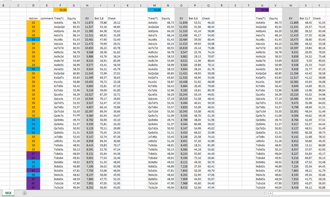Screen dimensions: 330x197
Task: Select Bet value 77,54 in Tc6s6d row
Action: [100, 158]
